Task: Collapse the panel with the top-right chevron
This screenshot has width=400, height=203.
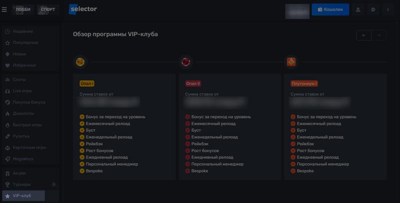Action: [x=388, y=9]
